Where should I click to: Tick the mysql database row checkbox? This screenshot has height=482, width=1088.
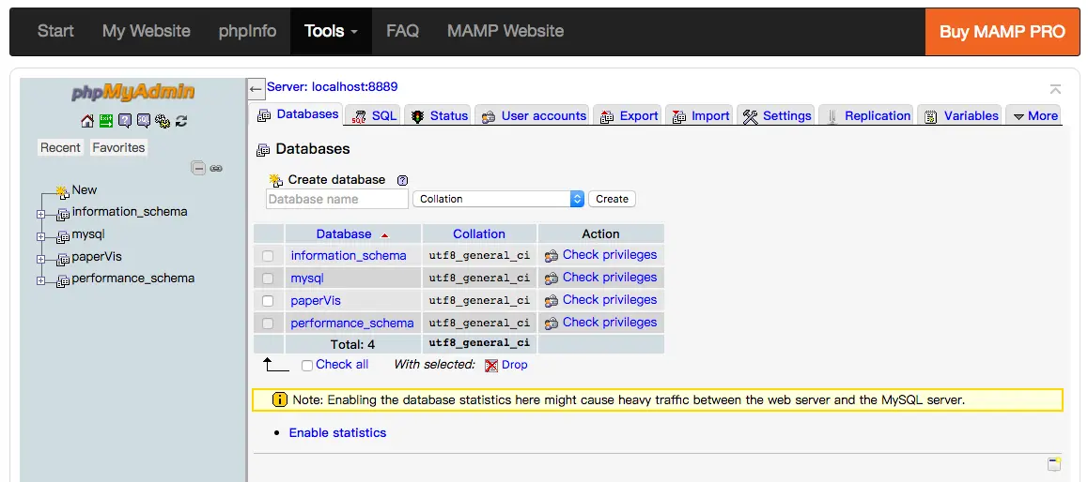click(x=268, y=279)
